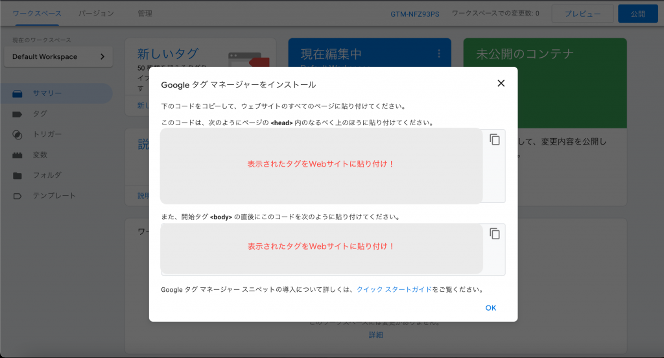This screenshot has width=664, height=358.
Task: Open the サマリー sidebar item
Action: (57, 93)
